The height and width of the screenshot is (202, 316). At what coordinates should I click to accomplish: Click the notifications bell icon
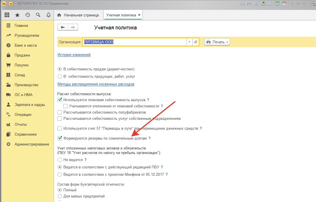[48, 15]
